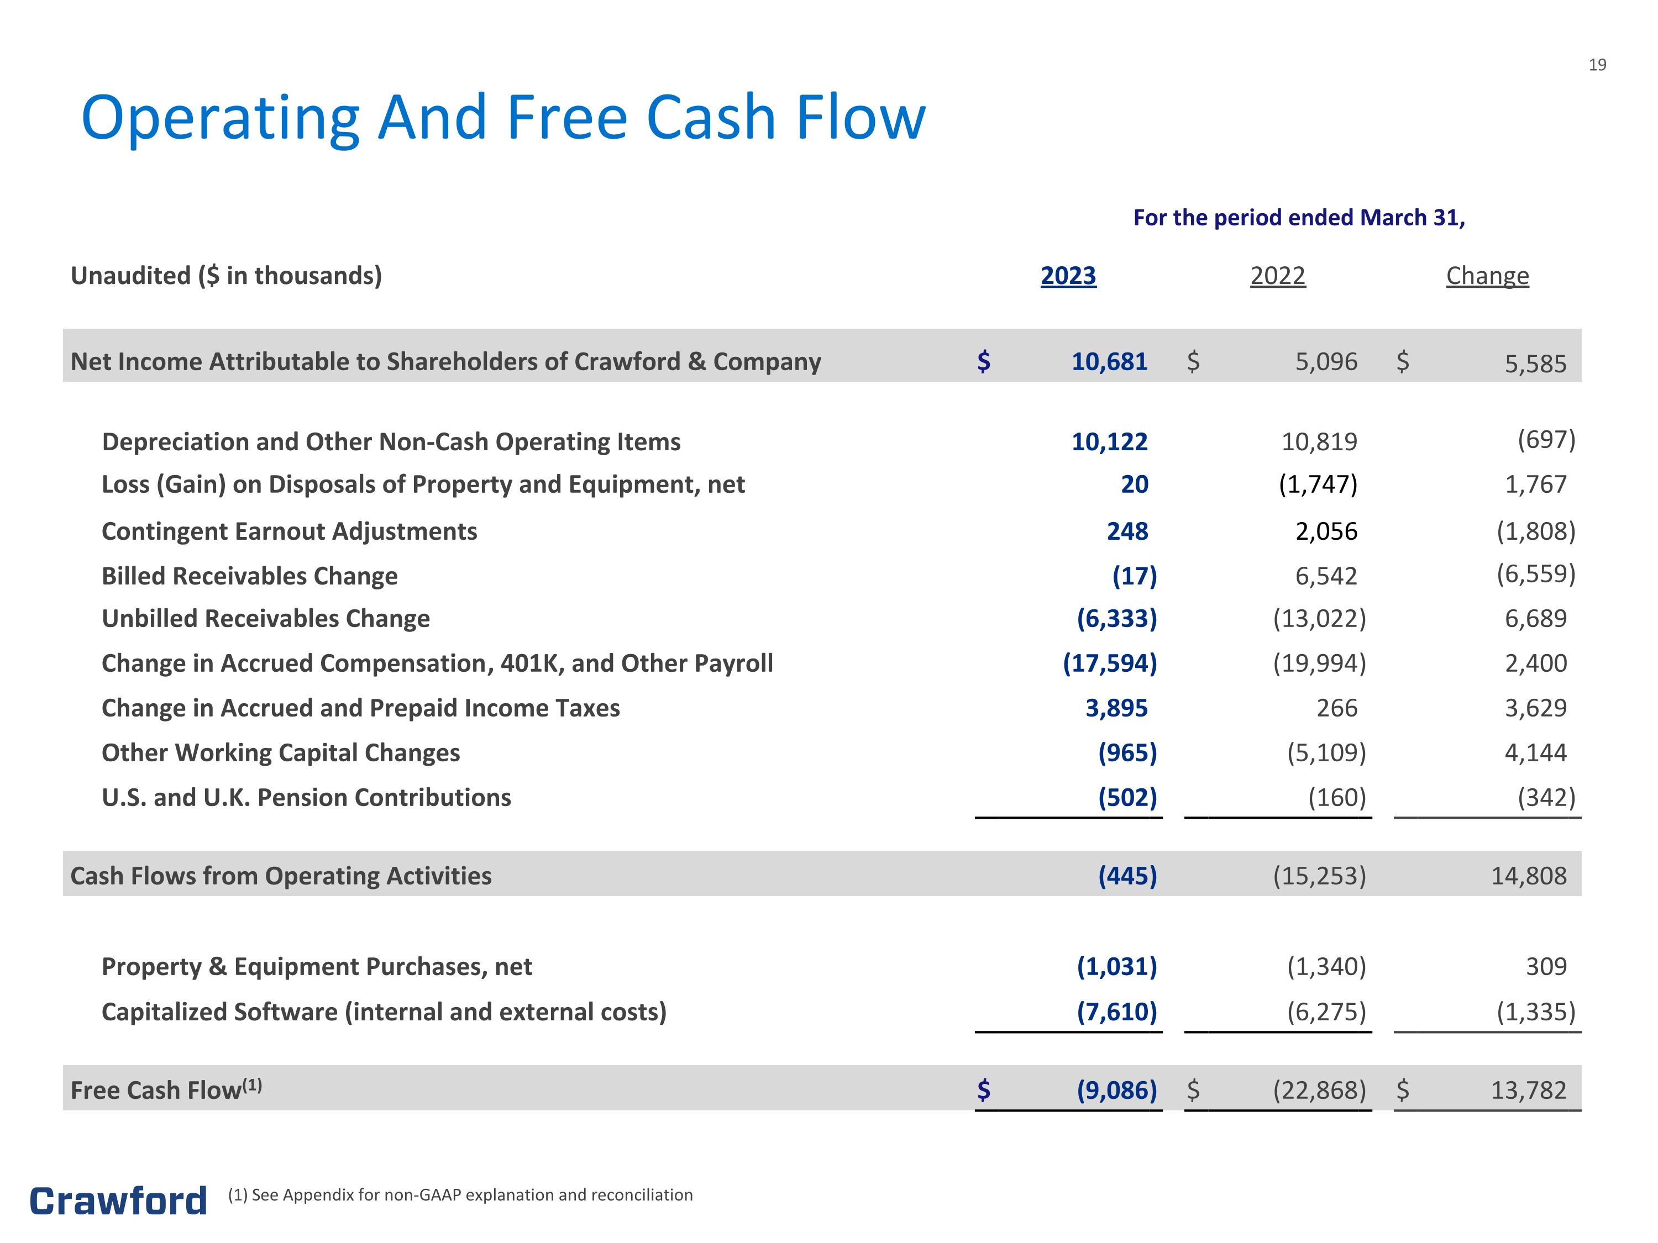Click the Net Income Attributable row label
Image resolution: width=1658 pixels, height=1243 pixels.
[x=446, y=362]
